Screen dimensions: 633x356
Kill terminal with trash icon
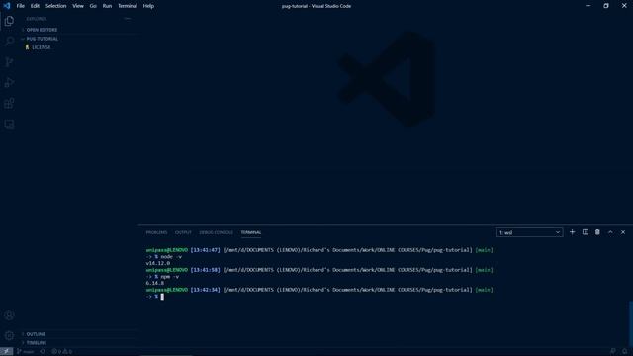[597, 232]
